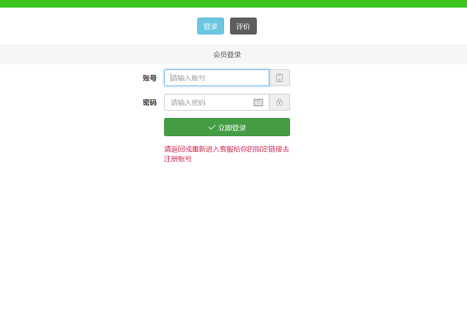Click the 请输入密码 placeholder text
This screenshot has width=467, height=324.
point(188,103)
